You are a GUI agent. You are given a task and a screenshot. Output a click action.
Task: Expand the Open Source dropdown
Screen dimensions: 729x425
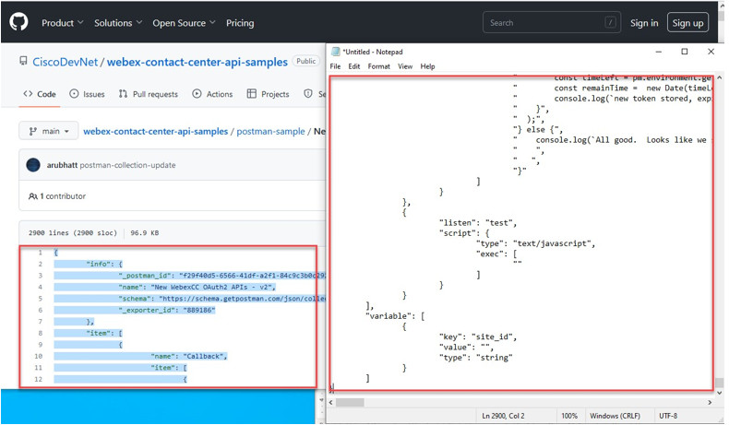tap(185, 23)
